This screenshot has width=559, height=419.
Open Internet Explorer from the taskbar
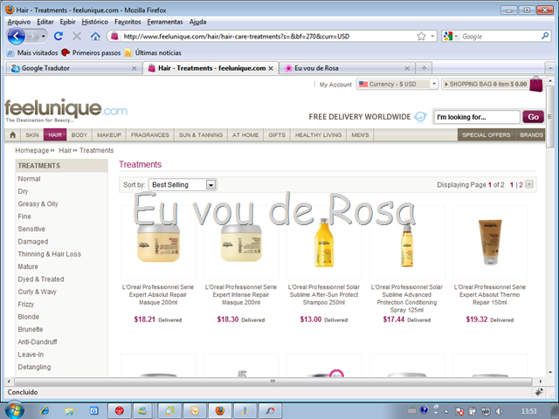(x=45, y=411)
